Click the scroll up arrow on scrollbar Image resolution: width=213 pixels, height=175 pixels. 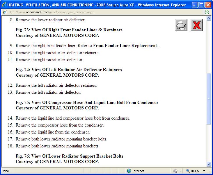click(209, 18)
